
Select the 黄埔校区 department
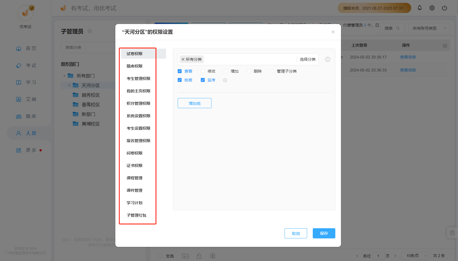pyautogui.click(x=91, y=124)
